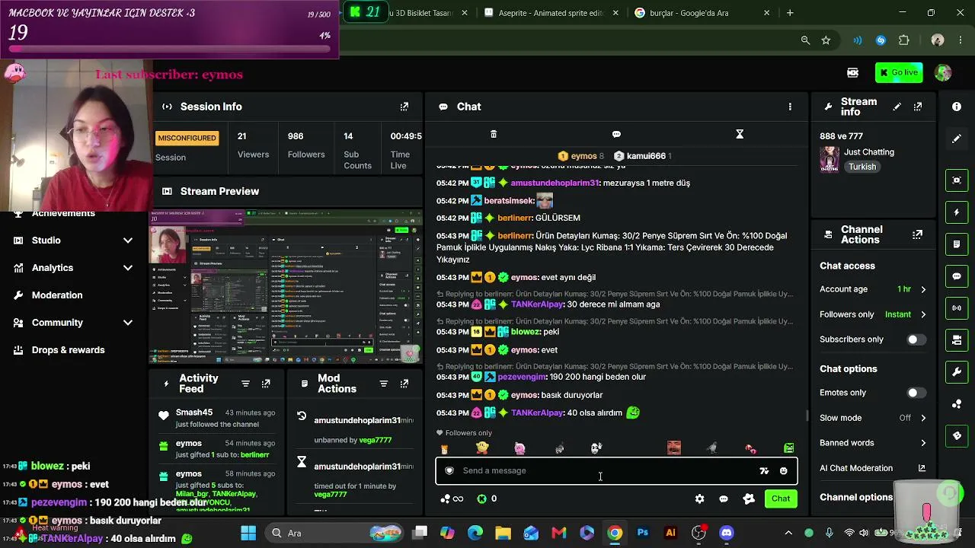Viewport: 975px width, 548px height.
Task: Open a new browser tab
Action: [790, 13]
